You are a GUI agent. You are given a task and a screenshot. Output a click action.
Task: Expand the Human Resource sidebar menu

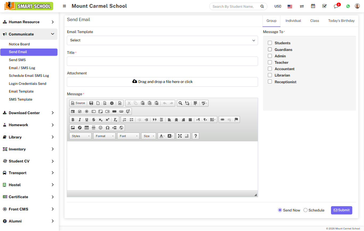[29, 22]
